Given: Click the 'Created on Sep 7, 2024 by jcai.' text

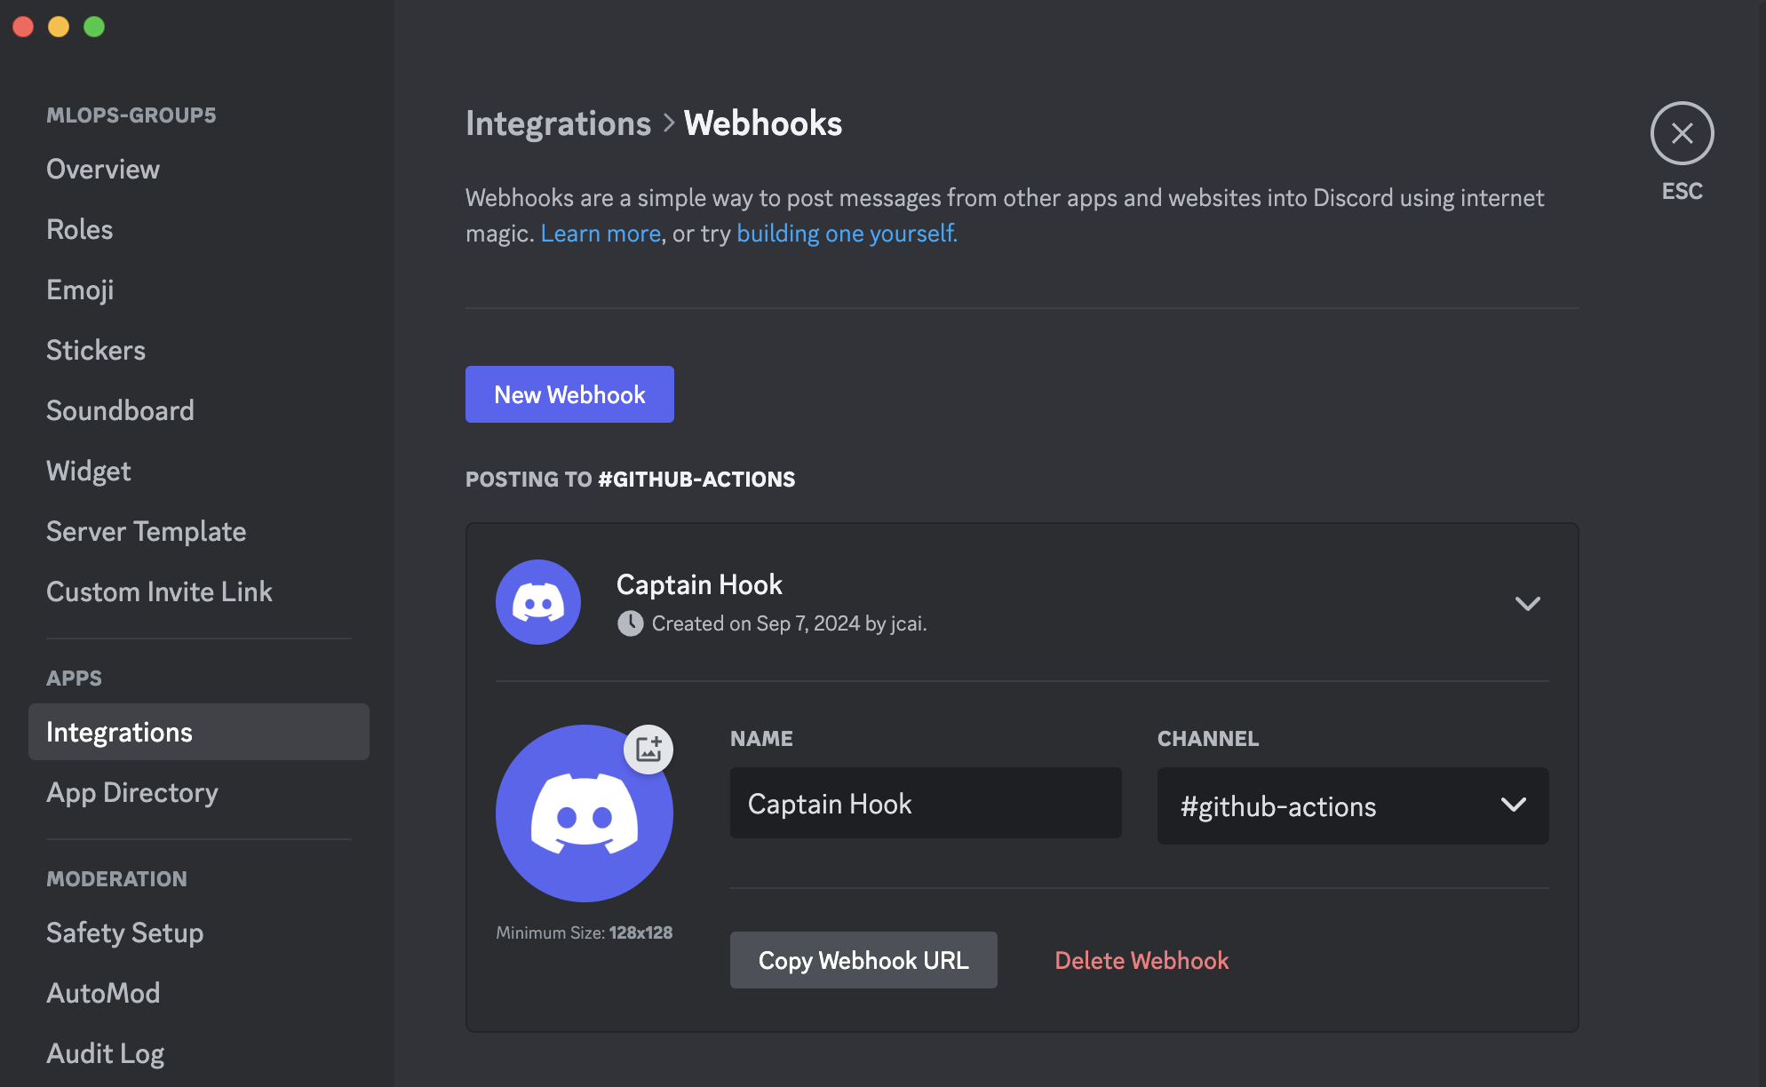Looking at the screenshot, I should (789, 623).
